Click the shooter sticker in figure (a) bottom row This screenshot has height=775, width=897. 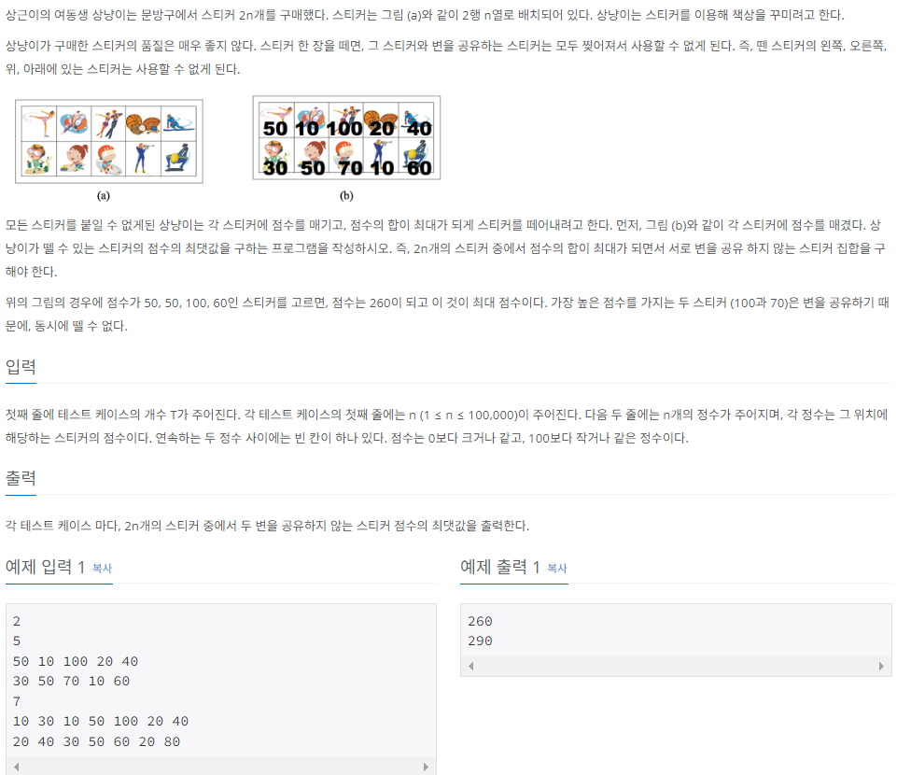pyautogui.click(x=143, y=159)
